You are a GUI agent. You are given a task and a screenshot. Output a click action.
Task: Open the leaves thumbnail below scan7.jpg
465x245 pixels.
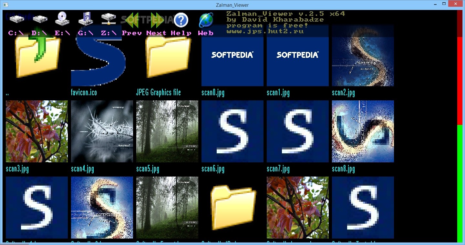[x=298, y=208]
